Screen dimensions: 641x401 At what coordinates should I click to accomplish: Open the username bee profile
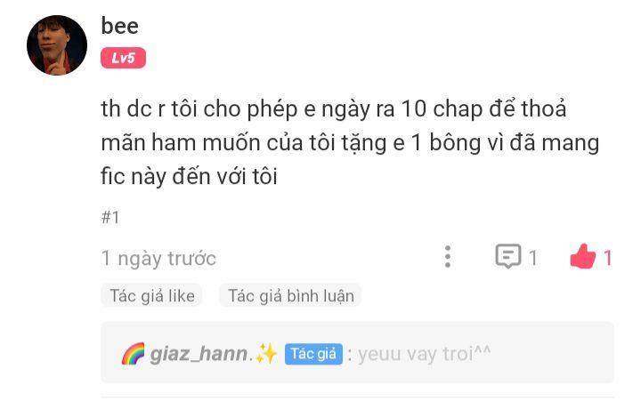pyautogui.click(x=119, y=26)
